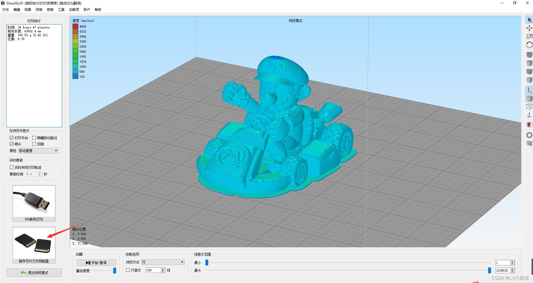Switch to default isometric view cube
This screenshot has width=533, height=283.
click(x=529, y=55)
